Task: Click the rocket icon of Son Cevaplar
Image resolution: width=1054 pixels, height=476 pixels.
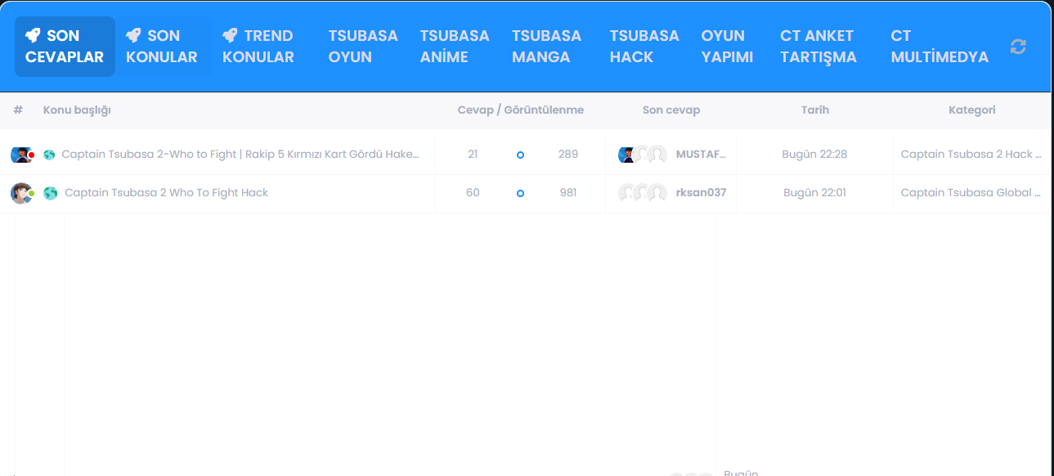Action: click(x=33, y=35)
